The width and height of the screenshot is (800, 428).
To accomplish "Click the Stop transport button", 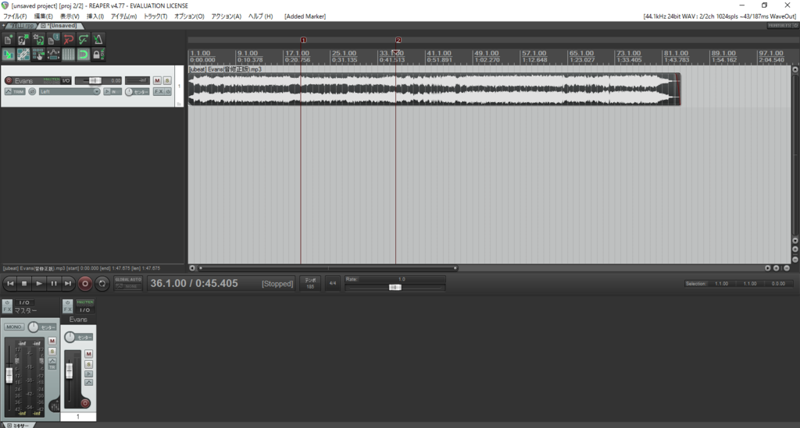I will click(x=24, y=284).
